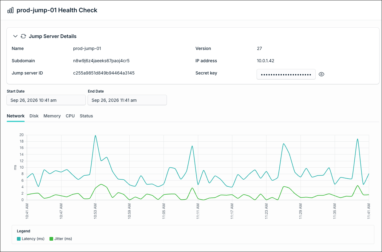The image size is (382, 252).
Task: Toggle Latency (ms) series in legend
Action: (x=31, y=239)
